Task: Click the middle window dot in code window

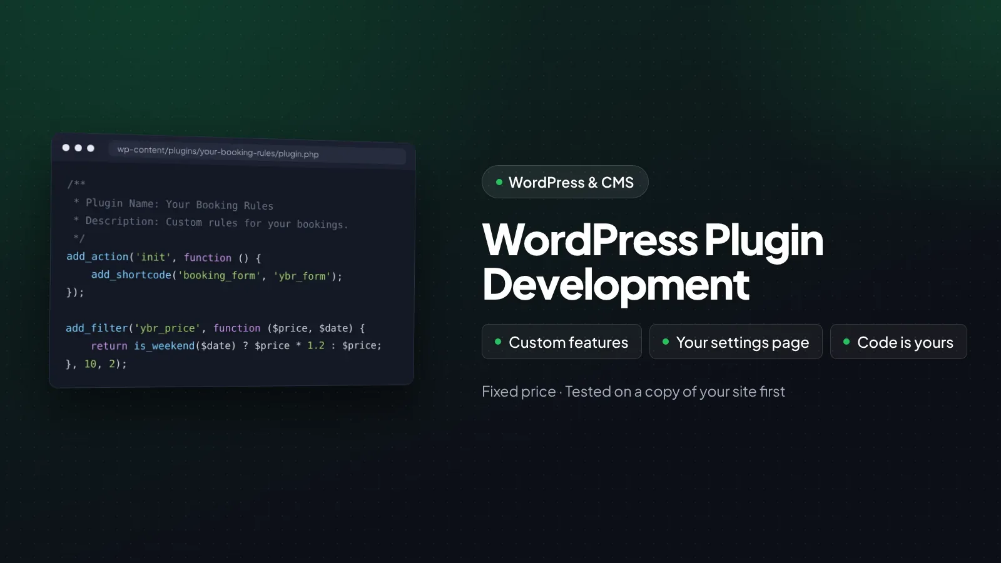Action: coord(78,148)
